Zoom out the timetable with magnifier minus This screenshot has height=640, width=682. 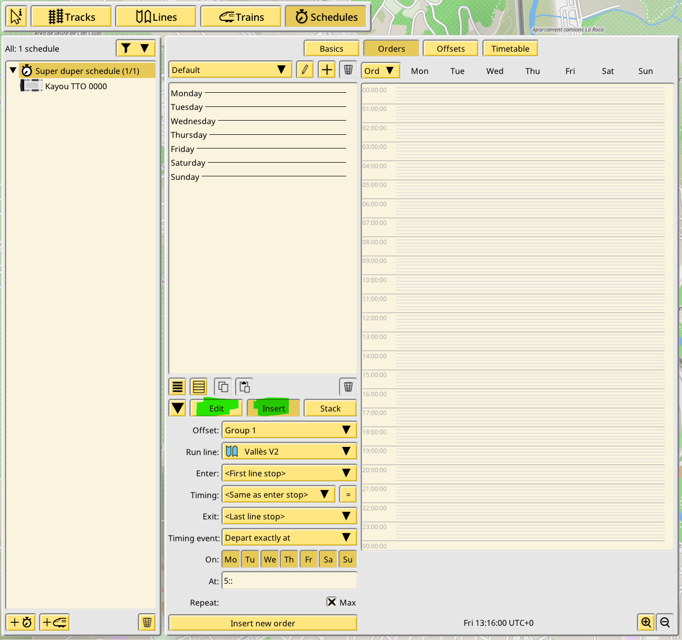(x=665, y=622)
